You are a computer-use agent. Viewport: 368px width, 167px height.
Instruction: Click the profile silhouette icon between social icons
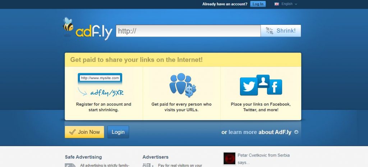263,81
